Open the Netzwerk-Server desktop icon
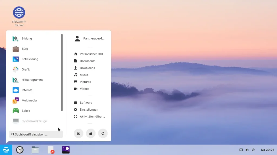Image resolution: width=277 pixels, height=155 pixels. click(x=19, y=13)
